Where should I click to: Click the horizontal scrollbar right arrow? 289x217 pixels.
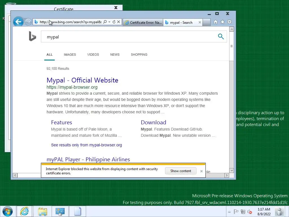click(x=227, y=175)
